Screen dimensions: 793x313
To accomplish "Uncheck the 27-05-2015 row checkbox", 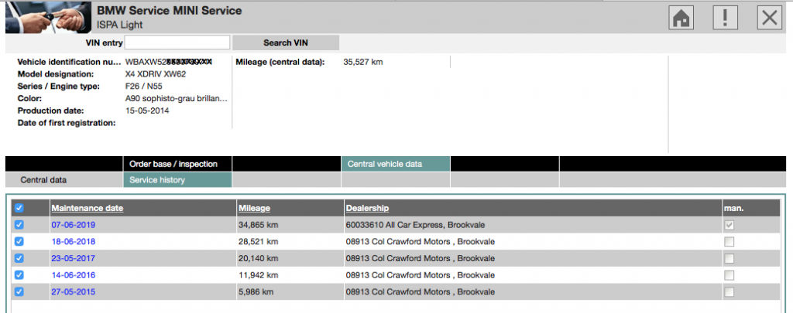I will pos(19,292).
